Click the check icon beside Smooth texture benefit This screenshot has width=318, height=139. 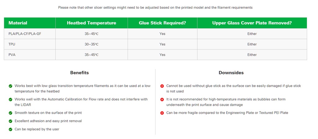tap(11, 113)
